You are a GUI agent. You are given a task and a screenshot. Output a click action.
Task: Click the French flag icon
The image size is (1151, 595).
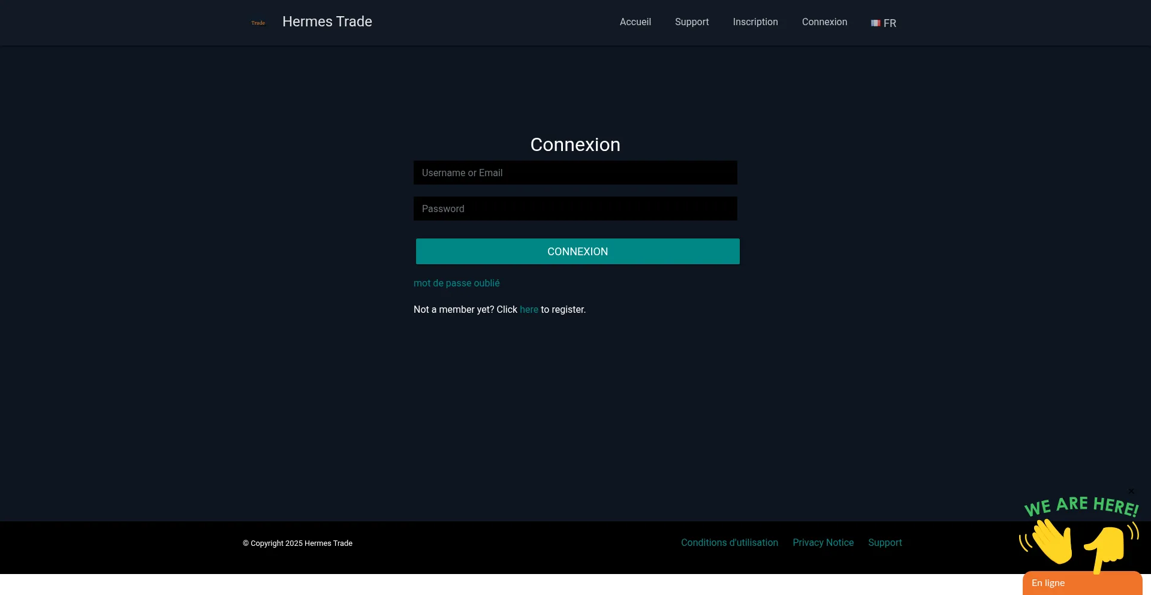(x=875, y=23)
